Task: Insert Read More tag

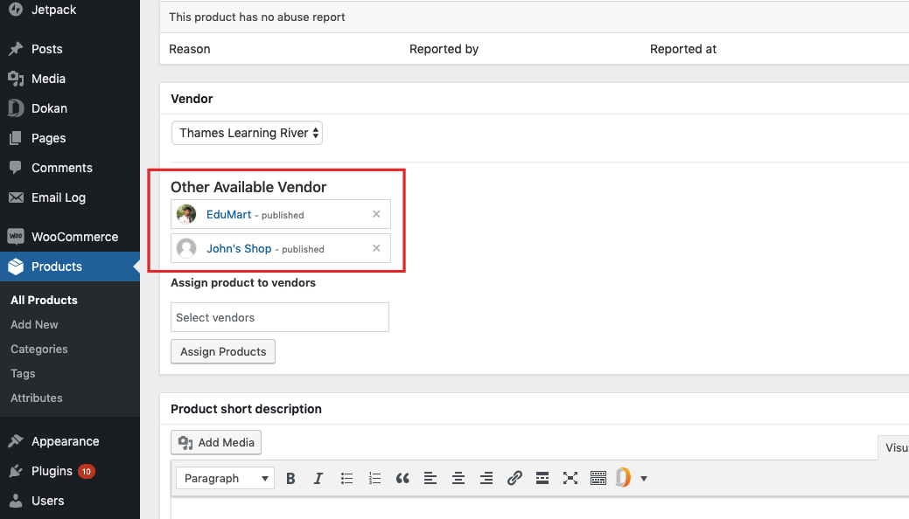Action: [542, 479]
